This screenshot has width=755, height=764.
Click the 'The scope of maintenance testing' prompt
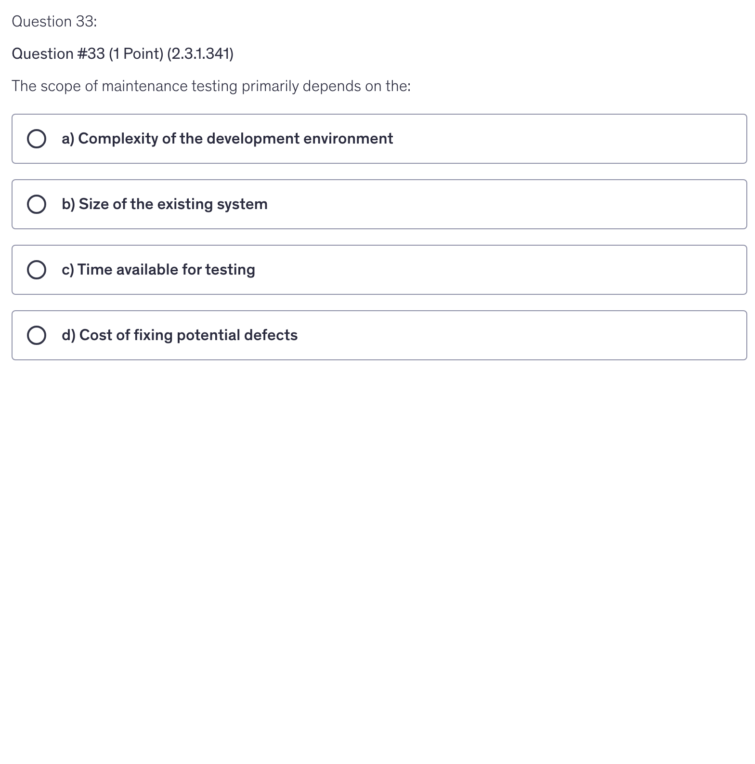124,86
